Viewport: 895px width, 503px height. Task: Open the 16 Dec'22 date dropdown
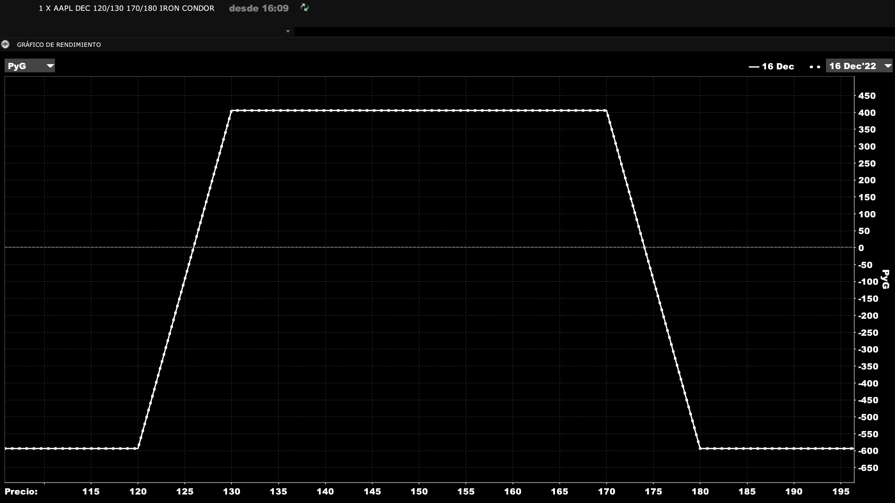click(x=859, y=66)
